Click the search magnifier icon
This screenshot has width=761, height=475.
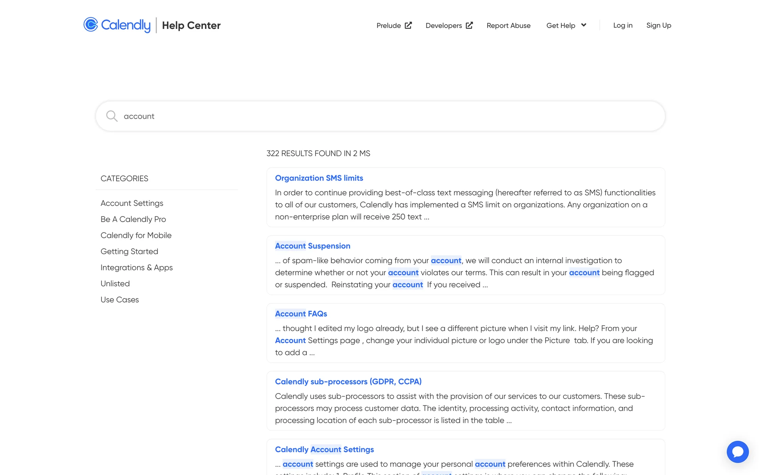click(x=112, y=116)
